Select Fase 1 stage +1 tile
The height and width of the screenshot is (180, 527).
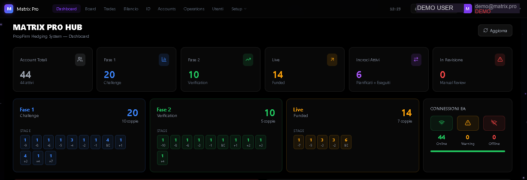click(x=120, y=142)
